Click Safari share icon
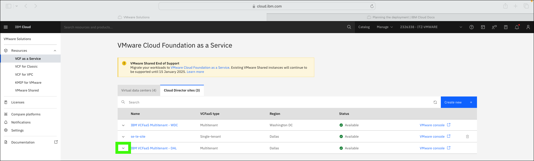Screen dimensions: 534x161 [x=505, y=6]
